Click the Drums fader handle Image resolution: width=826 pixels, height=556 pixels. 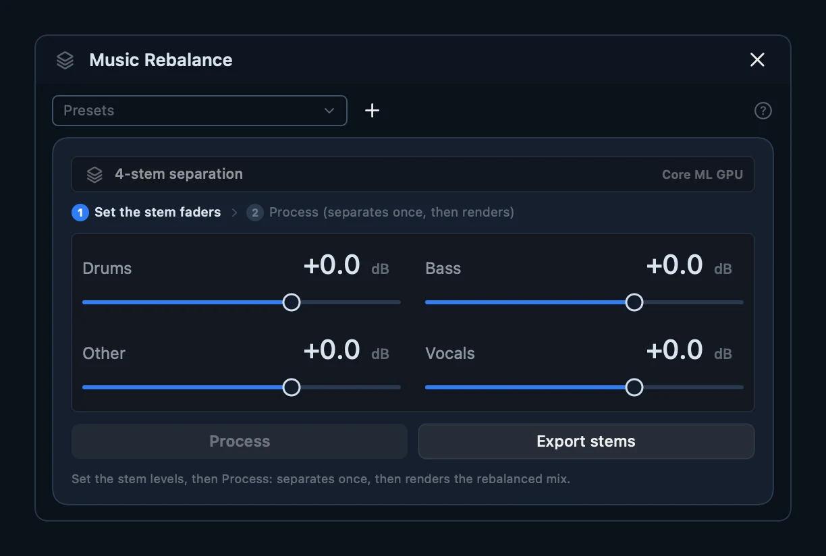(x=292, y=302)
